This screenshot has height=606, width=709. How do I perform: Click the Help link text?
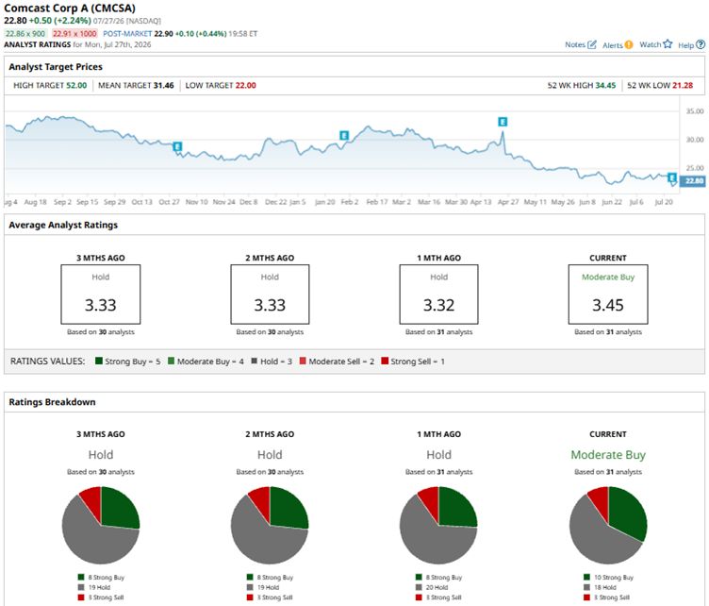pos(686,45)
